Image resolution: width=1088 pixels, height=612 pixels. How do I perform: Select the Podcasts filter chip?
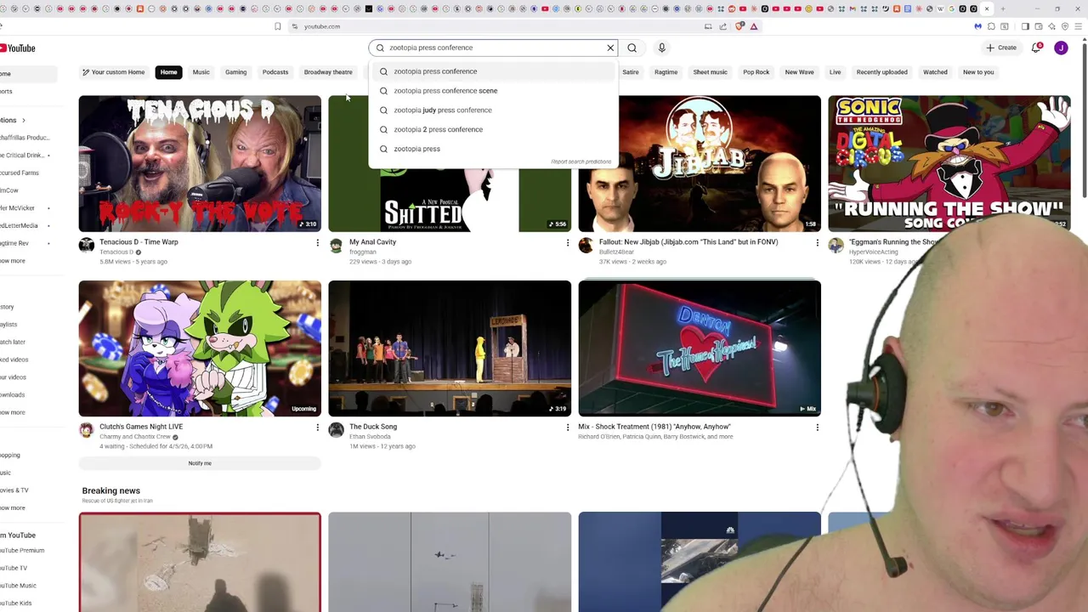[x=275, y=72]
